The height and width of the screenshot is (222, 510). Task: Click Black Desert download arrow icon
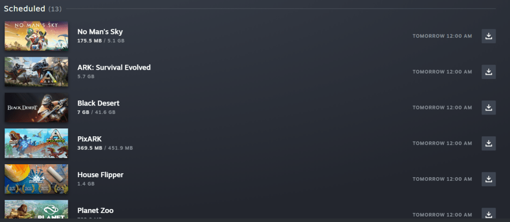click(489, 108)
